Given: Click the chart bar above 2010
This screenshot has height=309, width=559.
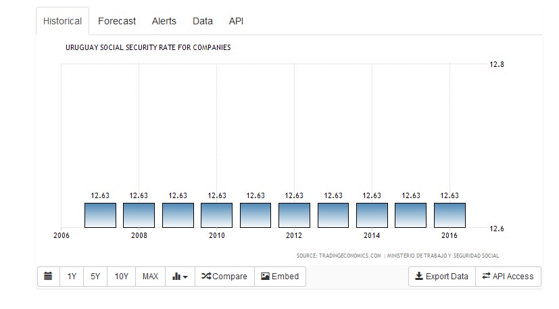Looking at the screenshot, I should 216,215.
